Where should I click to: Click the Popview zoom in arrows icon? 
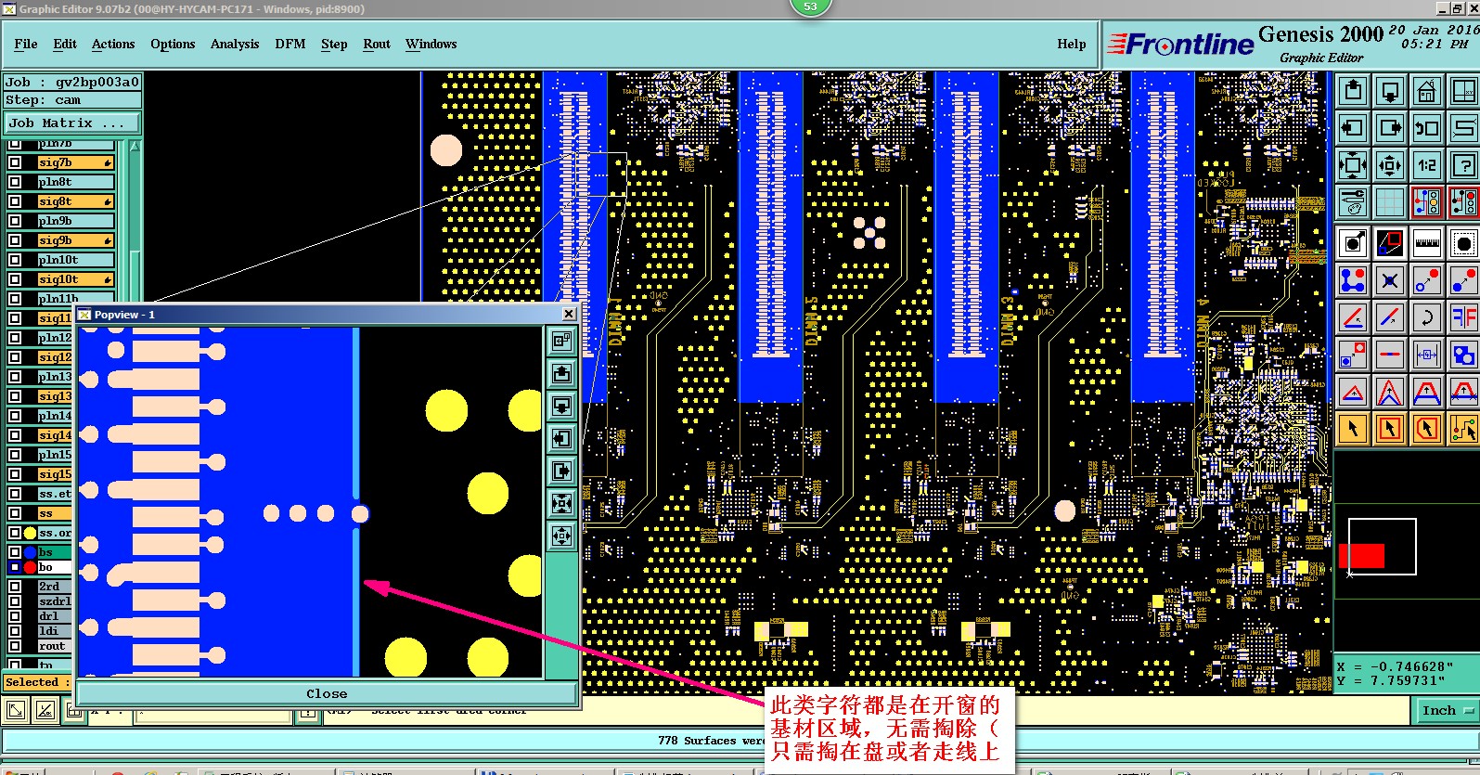[x=561, y=503]
